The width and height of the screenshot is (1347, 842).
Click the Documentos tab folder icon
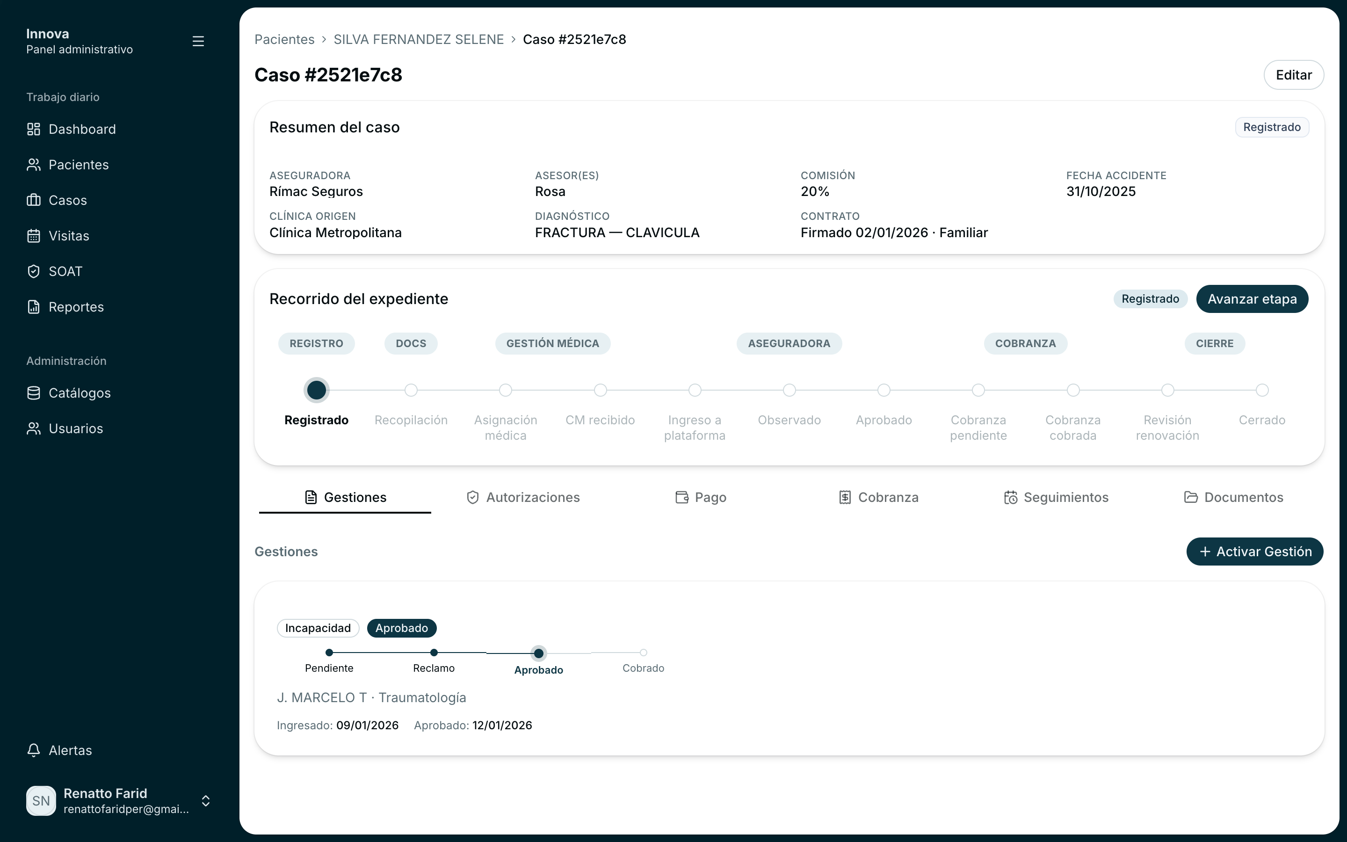tap(1191, 497)
